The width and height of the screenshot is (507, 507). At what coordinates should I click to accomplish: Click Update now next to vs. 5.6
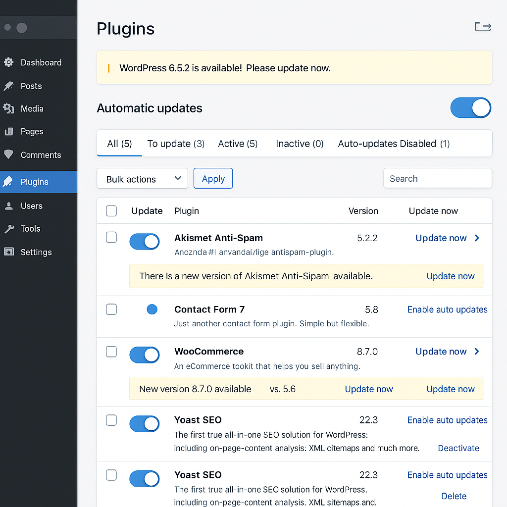point(368,389)
